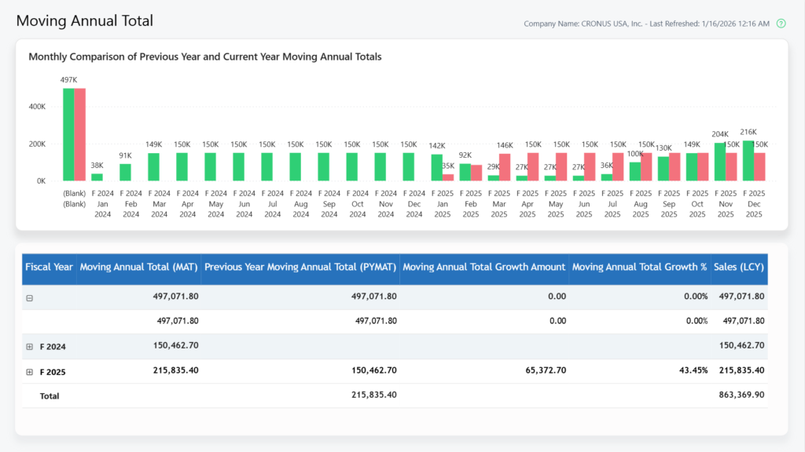
Task: Expand the F 2025 row
Action: tap(30, 371)
